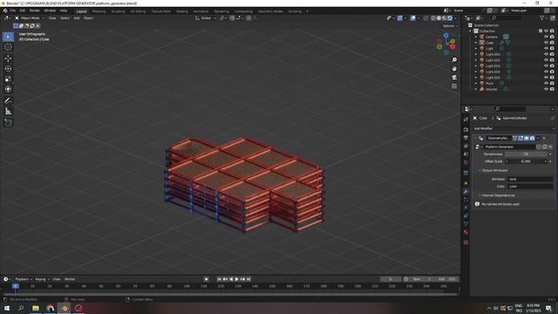Hide the Light.001 object in viewport
Image resolution: width=558 pixels, height=314 pixels.
point(546,54)
